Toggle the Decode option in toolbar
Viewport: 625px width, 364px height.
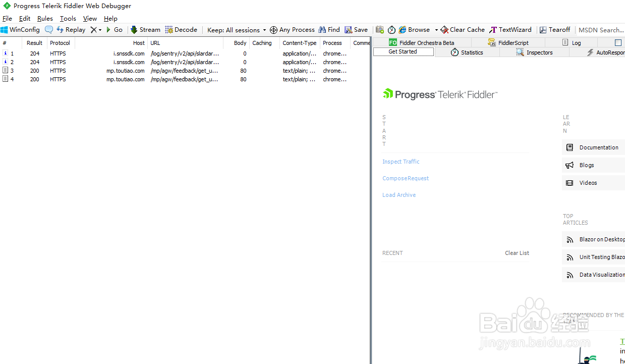(181, 30)
